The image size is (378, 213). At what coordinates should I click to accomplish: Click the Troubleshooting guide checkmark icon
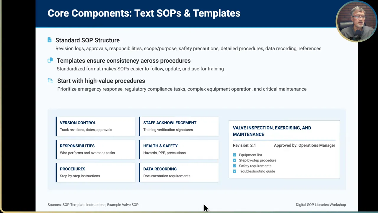234,171
